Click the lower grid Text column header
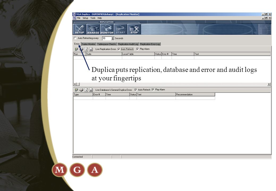 (156, 94)
